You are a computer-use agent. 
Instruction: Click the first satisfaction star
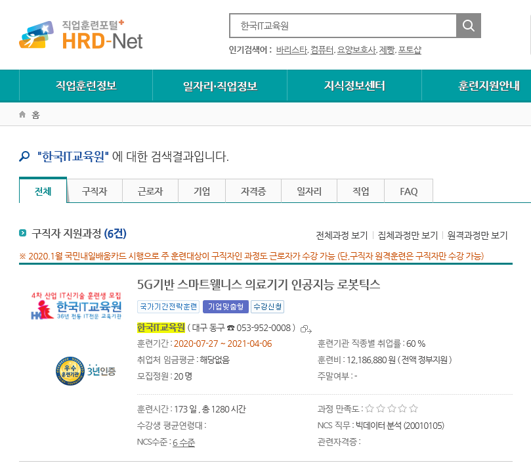click(x=370, y=409)
